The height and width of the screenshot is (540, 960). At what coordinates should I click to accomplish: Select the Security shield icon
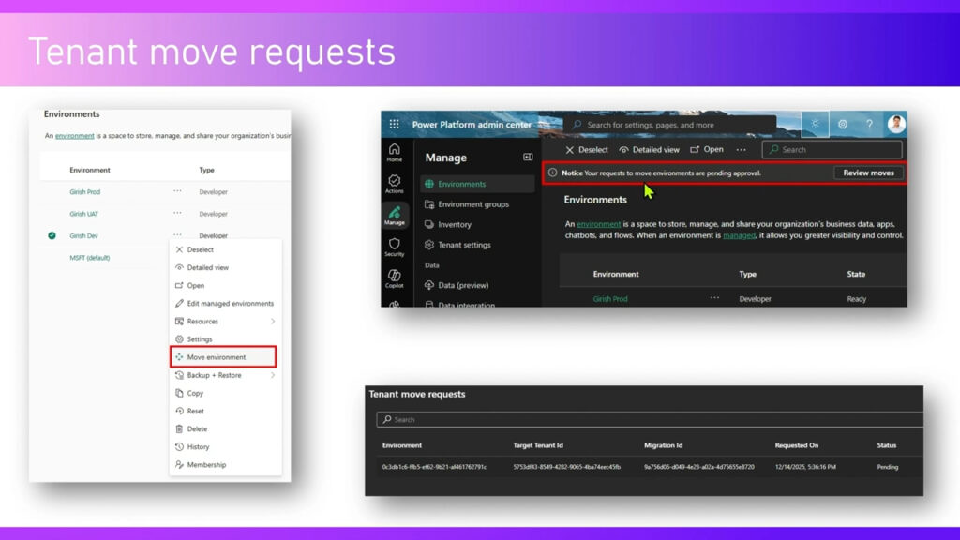[394, 247]
